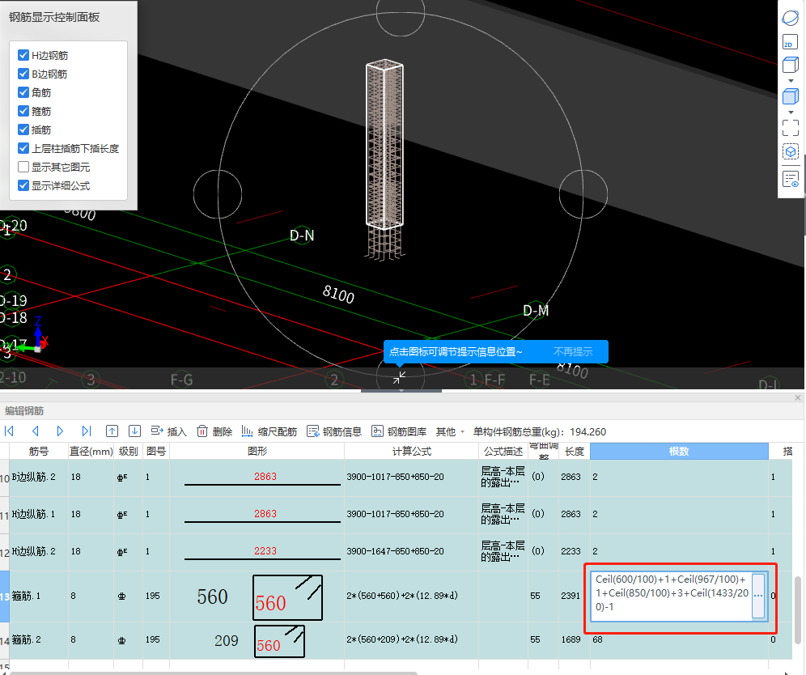806x675 pixels.
Task: Click the 直径(mm) column header
Action: (91, 451)
